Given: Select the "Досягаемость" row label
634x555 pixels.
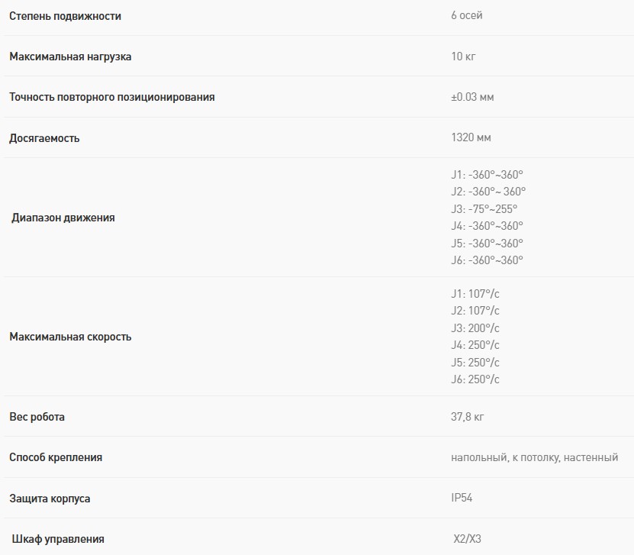Looking at the screenshot, I should tap(44, 138).
